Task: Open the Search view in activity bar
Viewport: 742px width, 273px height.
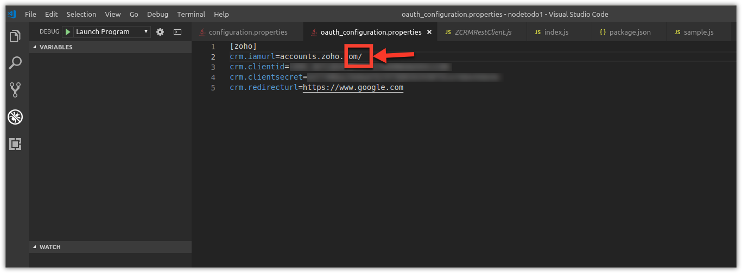Action: [x=15, y=63]
